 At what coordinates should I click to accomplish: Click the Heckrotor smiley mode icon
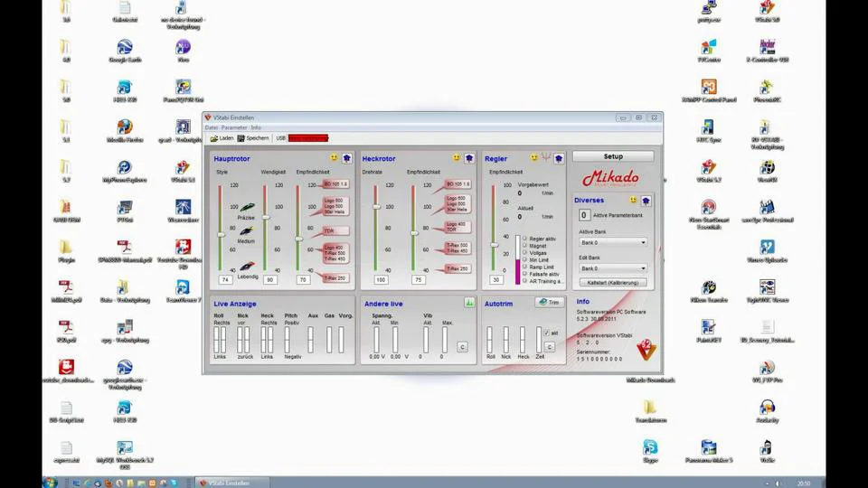click(x=456, y=158)
